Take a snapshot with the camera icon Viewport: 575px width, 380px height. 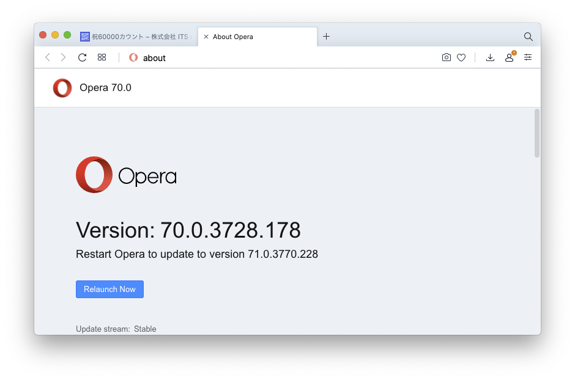click(x=447, y=57)
